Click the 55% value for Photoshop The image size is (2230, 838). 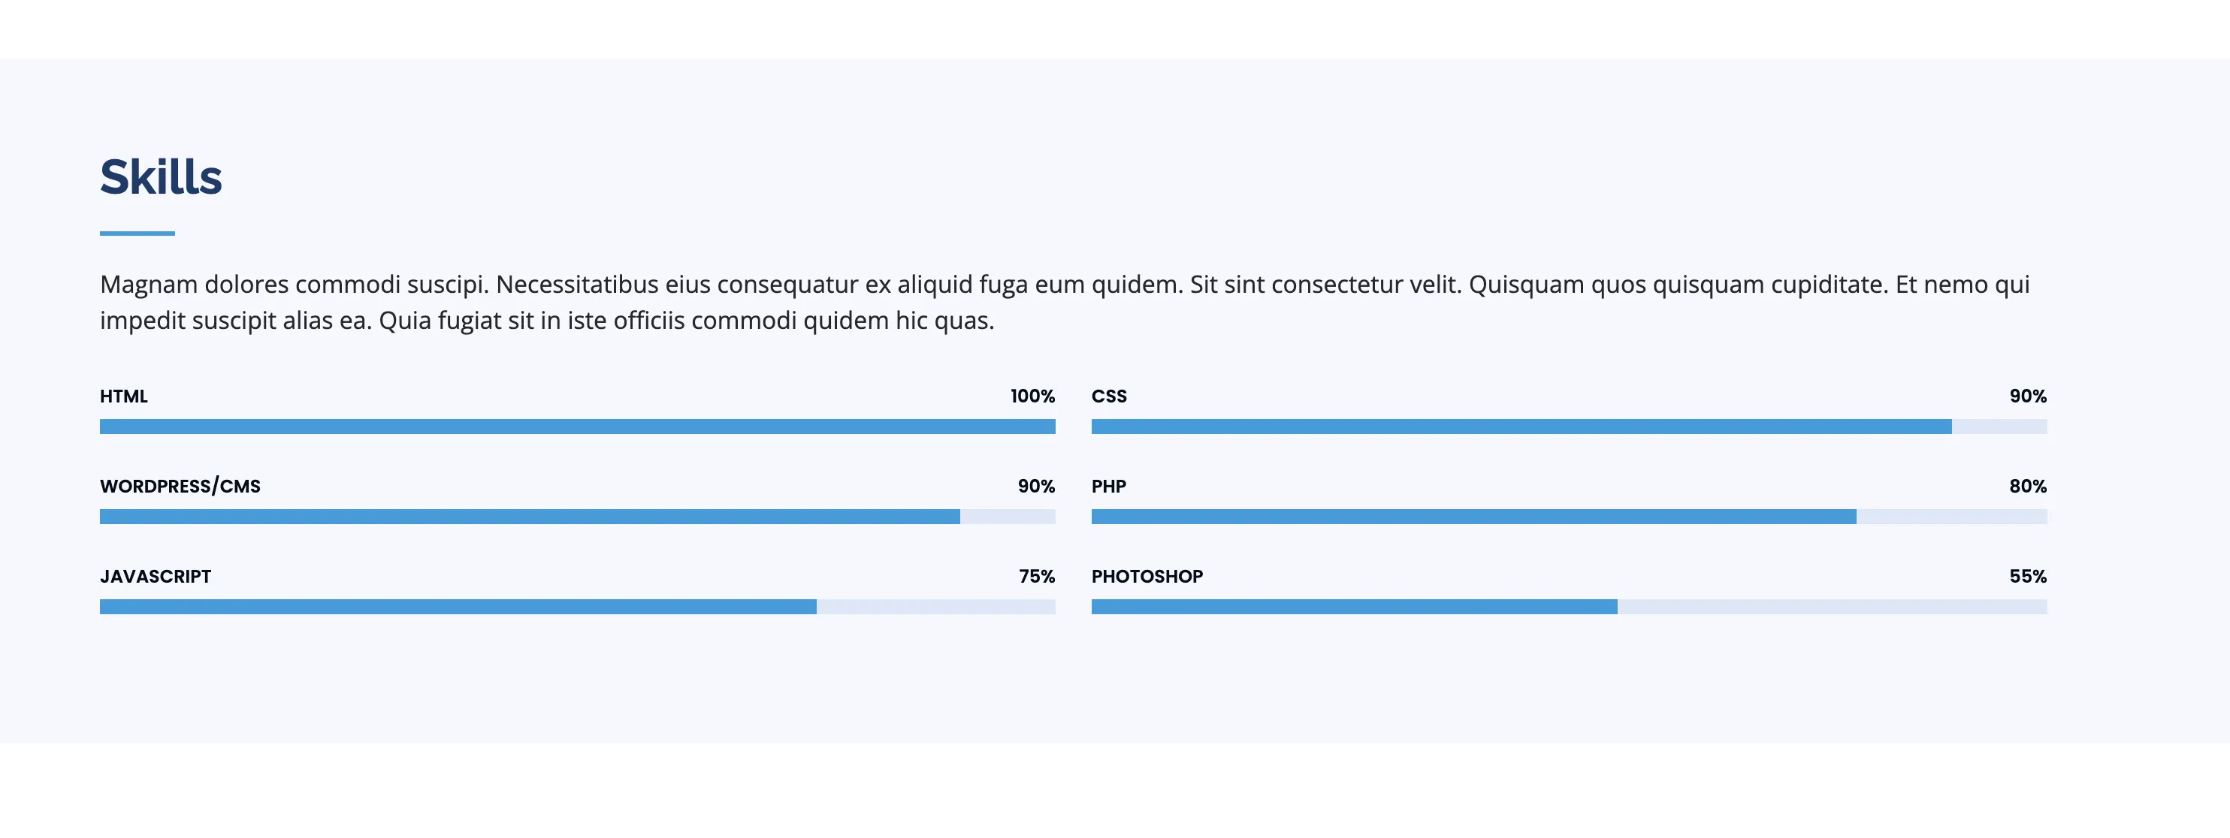tap(2029, 576)
